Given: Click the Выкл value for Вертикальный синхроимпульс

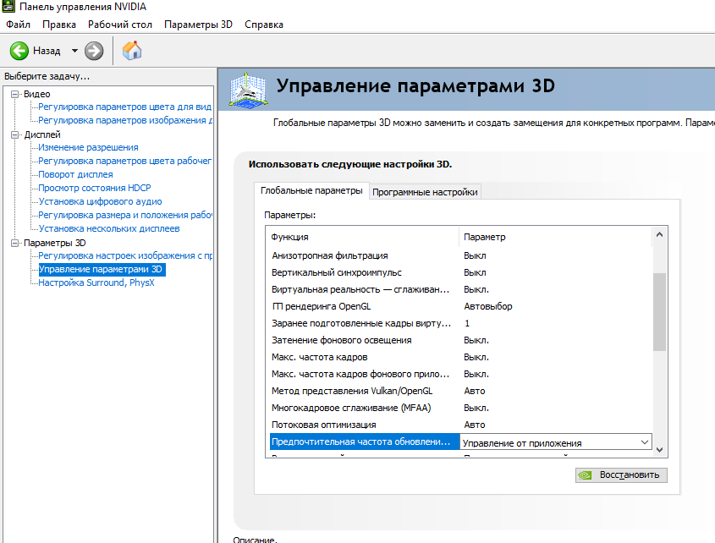Looking at the screenshot, I should click(x=475, y=272).
